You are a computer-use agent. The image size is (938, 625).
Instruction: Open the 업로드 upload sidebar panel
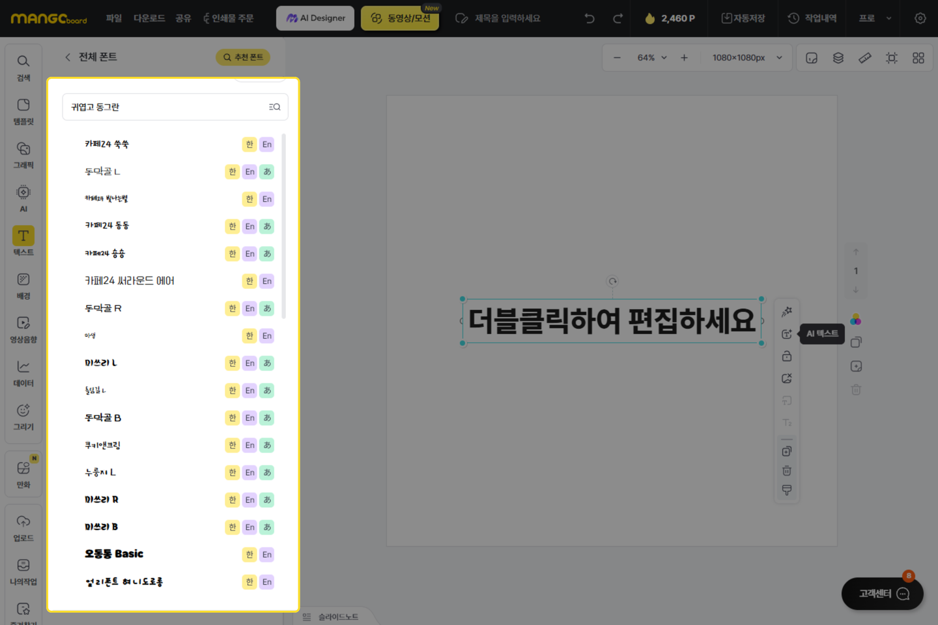tap(23, 528)
